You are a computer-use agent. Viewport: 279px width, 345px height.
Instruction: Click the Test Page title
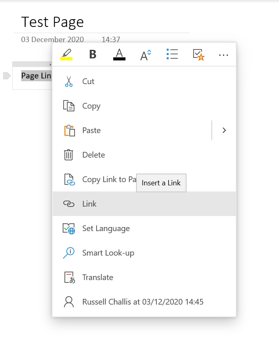tap(52, 22)
